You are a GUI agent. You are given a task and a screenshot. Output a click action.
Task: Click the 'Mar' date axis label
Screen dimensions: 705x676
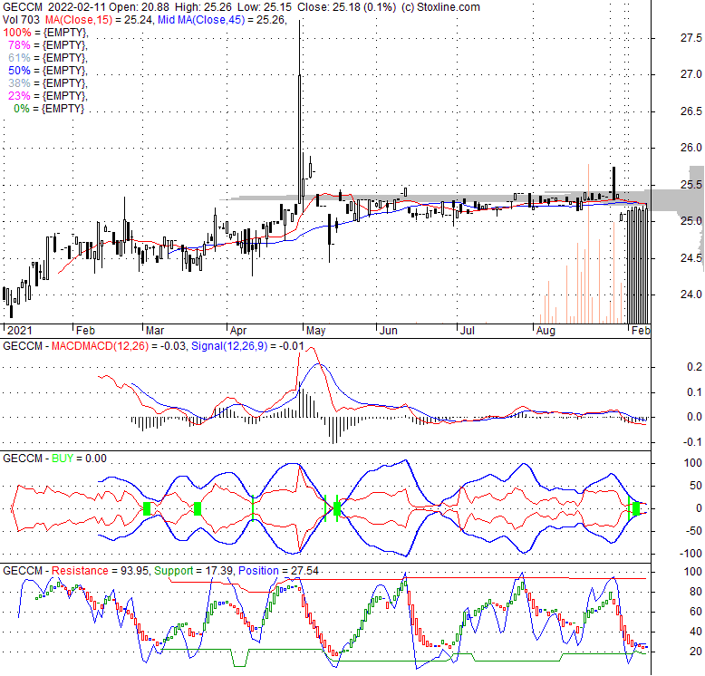[155, 331]
